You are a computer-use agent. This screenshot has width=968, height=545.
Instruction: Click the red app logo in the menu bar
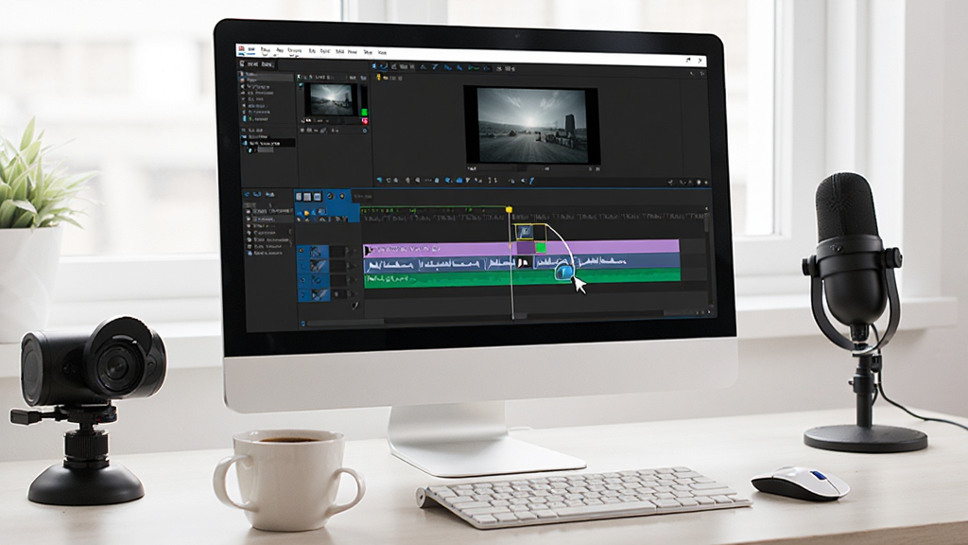coord(241,49)
